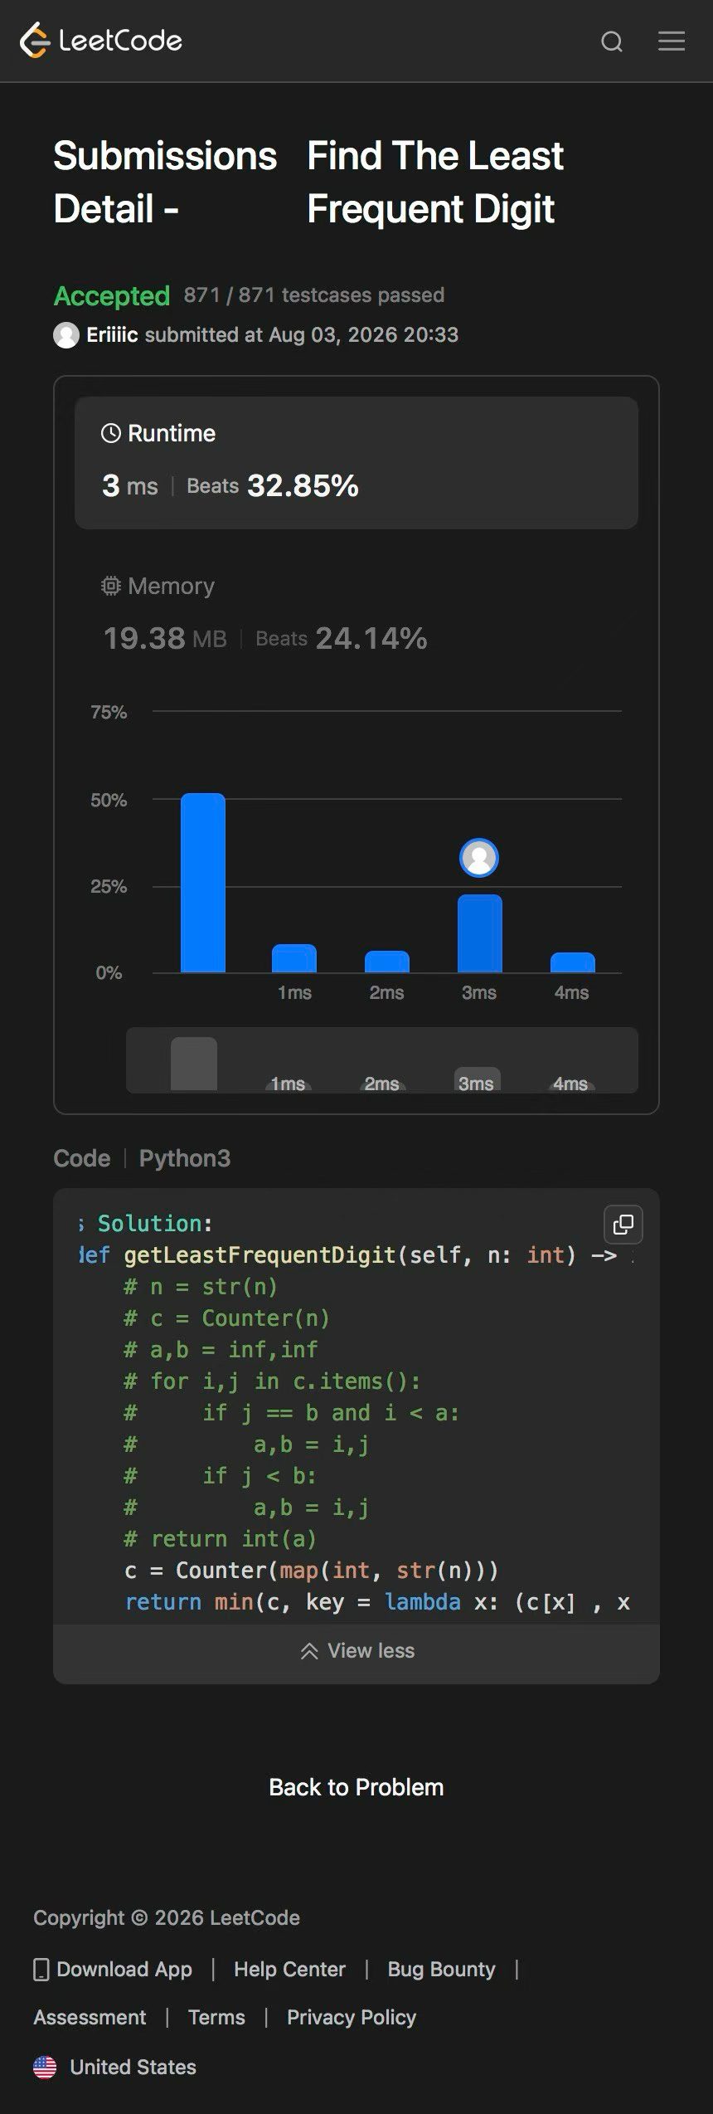Click the Memory chip icon
Image resolution: width=713 pixels, height=2114 pixels.
pos(111,586)
